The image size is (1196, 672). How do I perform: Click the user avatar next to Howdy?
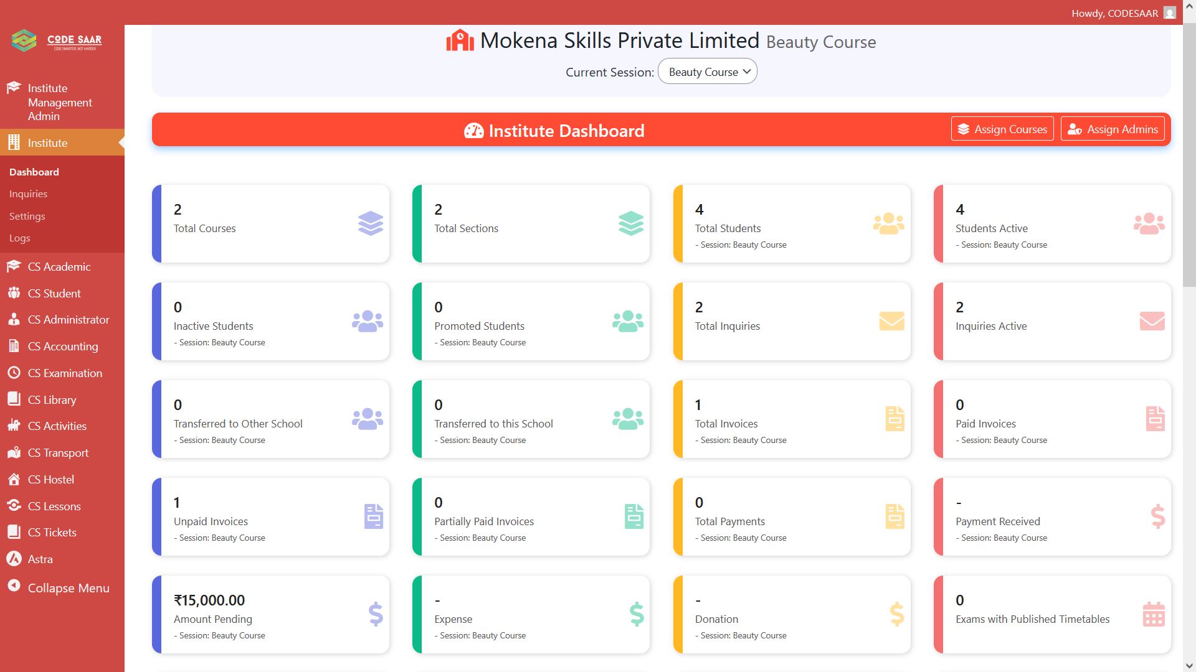coord(1169,13)
